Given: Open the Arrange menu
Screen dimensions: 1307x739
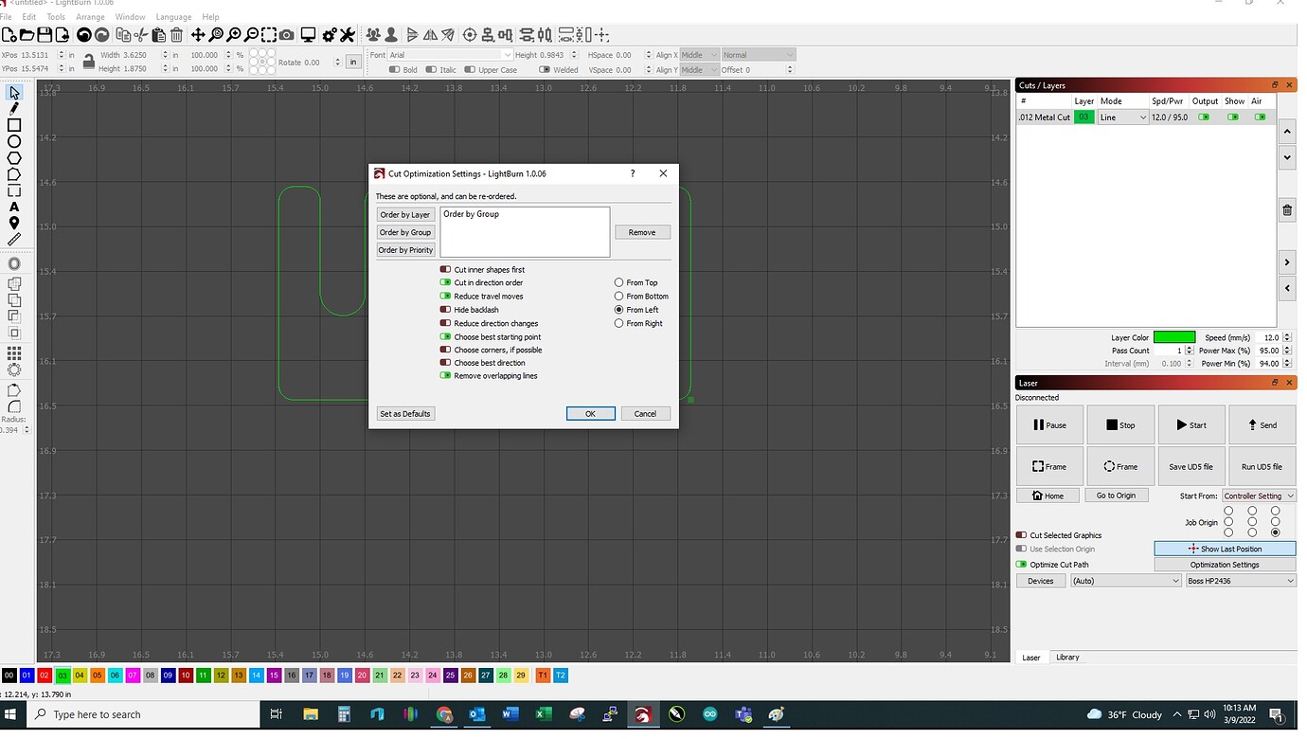Looking at the screenshot, I should (x=90, y=16).
